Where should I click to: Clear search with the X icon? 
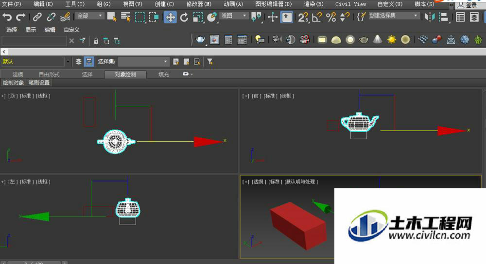point(71,41)
